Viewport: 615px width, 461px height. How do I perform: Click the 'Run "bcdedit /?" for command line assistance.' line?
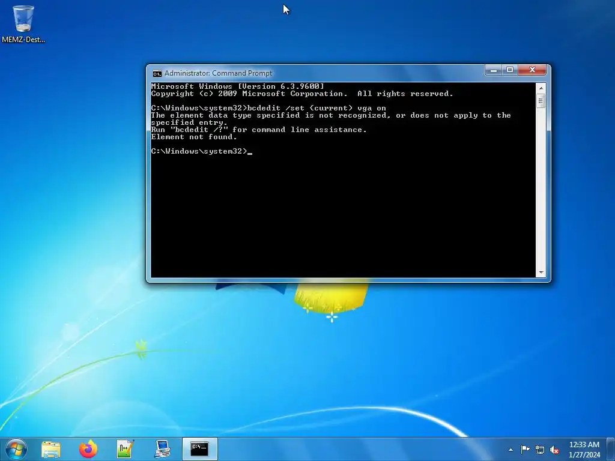click(x=259, y=130)
